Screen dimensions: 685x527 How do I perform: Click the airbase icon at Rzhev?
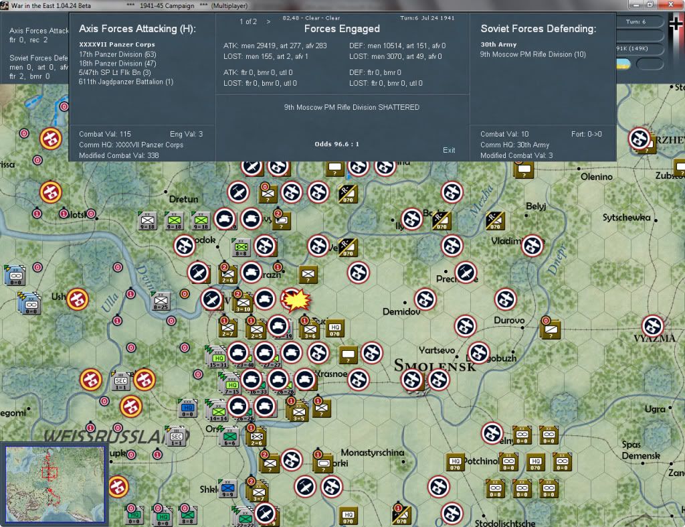tap(639, 139)
